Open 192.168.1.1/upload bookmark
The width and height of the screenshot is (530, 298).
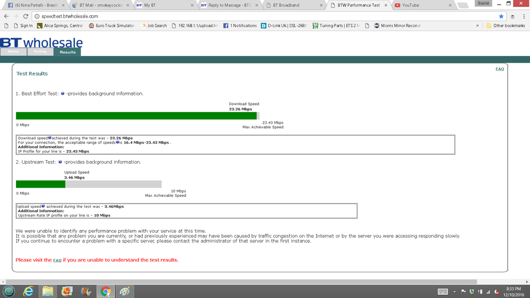coord(195,25)
